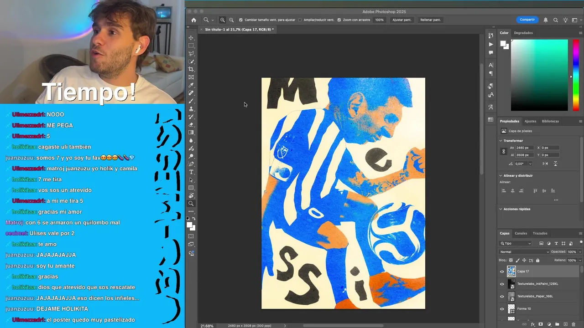The image size is (584, 328).
Task: Pick a shade in the color field
Action: pyautogui.click(x=539, y=75)
